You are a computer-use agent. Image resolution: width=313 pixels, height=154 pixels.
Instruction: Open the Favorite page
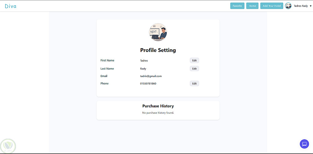pyautogui.click(x=237, y=6)
